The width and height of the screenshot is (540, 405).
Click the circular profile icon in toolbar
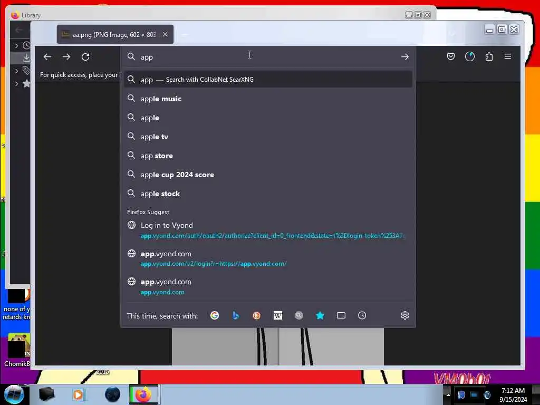(470, 56)
